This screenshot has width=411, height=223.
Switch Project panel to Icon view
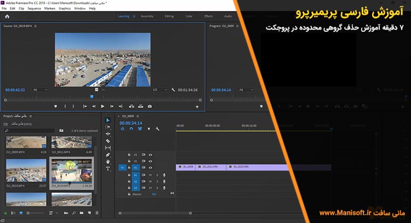21,213
